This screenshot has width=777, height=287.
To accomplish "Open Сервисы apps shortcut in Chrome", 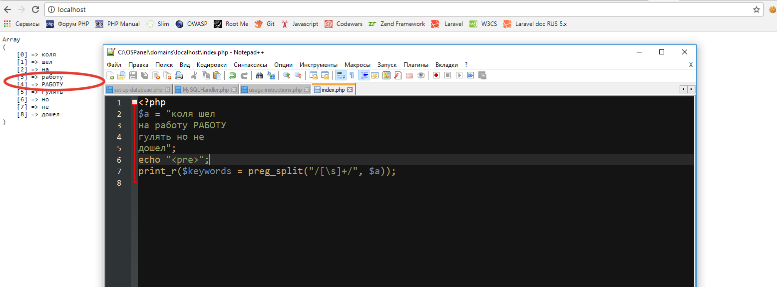I will click(21, 23).
